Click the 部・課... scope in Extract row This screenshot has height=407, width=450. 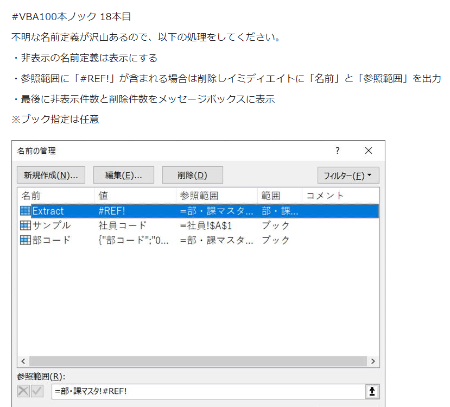pos(280,211)
